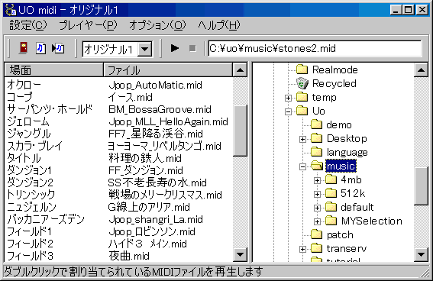Expand the MYSelection folder node
Image resolution: width=433 pixels, height=281 pixels.
pyautogui.click(x=317, y=221)
